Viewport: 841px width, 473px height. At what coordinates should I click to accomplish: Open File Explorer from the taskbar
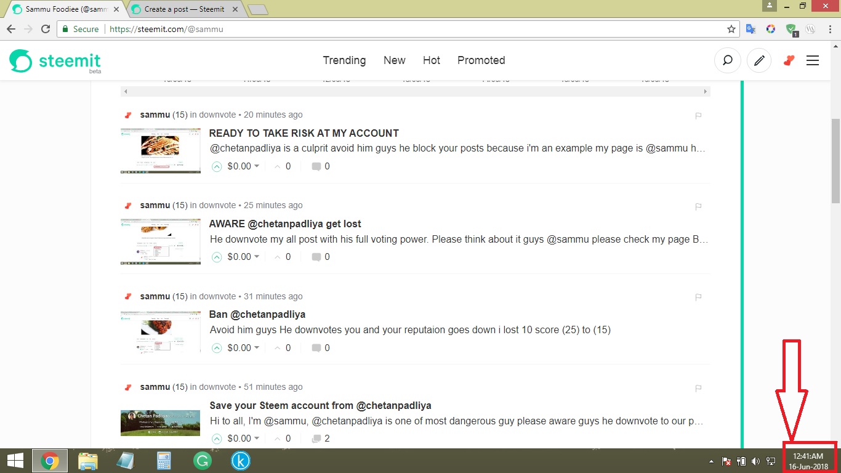click(88, 461)
